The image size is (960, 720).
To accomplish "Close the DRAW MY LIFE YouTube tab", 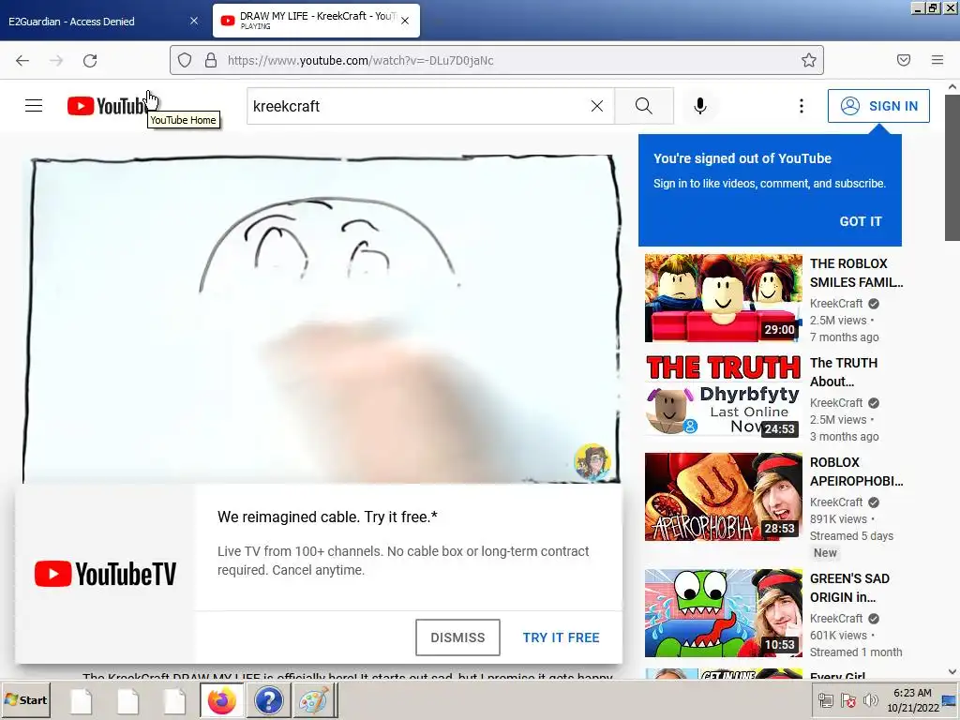I will tap(405, 21).
